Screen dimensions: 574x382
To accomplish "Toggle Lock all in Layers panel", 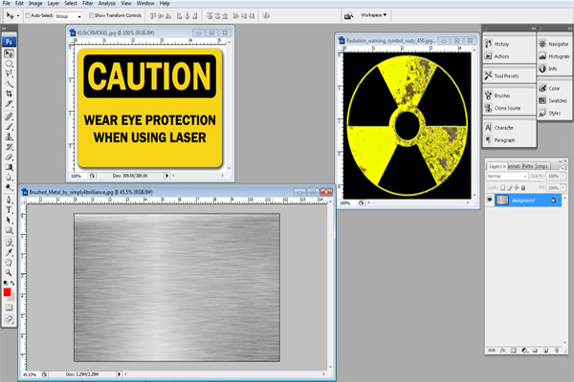I will [523, 187].
